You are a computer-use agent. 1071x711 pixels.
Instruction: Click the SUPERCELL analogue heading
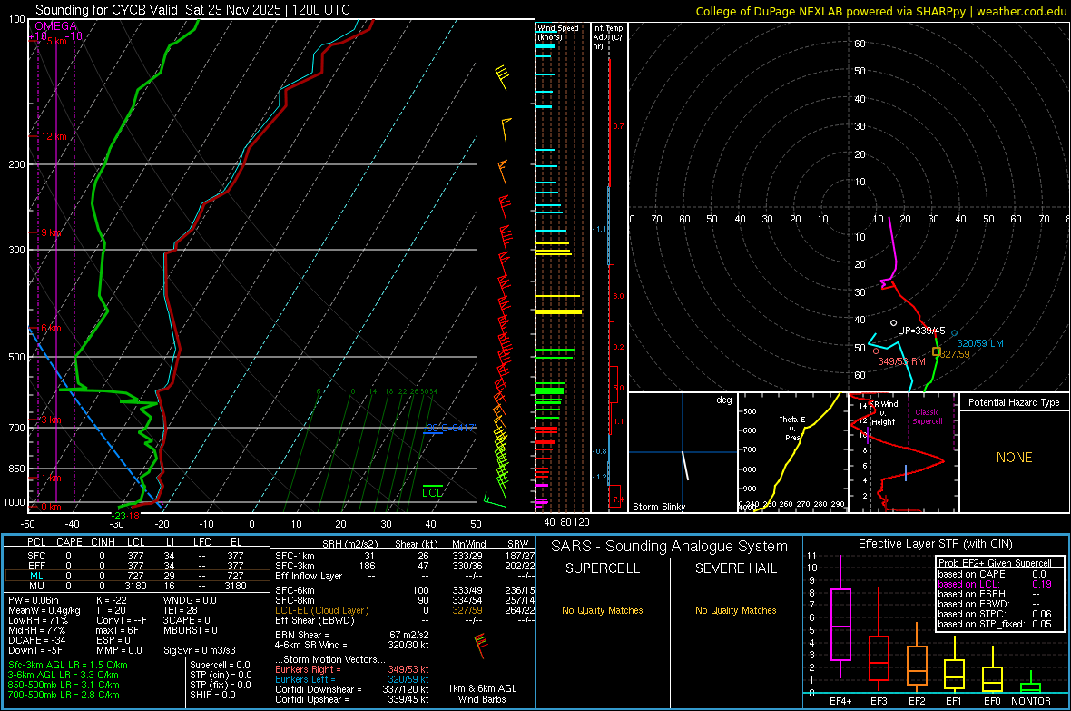[x=603, y=568]
